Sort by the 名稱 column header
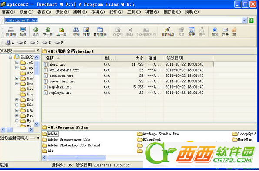 [x=72, y=58]
